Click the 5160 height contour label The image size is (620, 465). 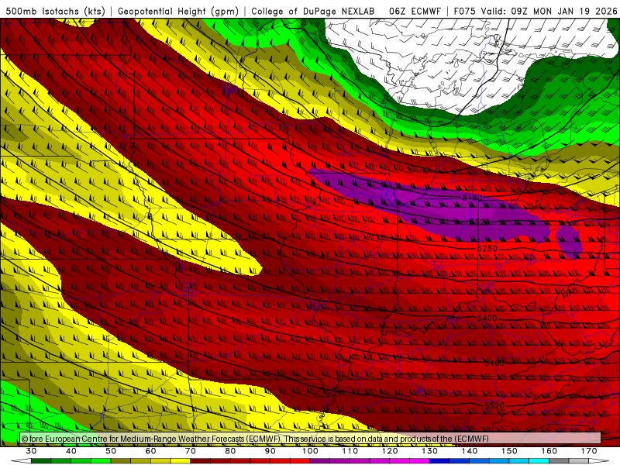473,197
